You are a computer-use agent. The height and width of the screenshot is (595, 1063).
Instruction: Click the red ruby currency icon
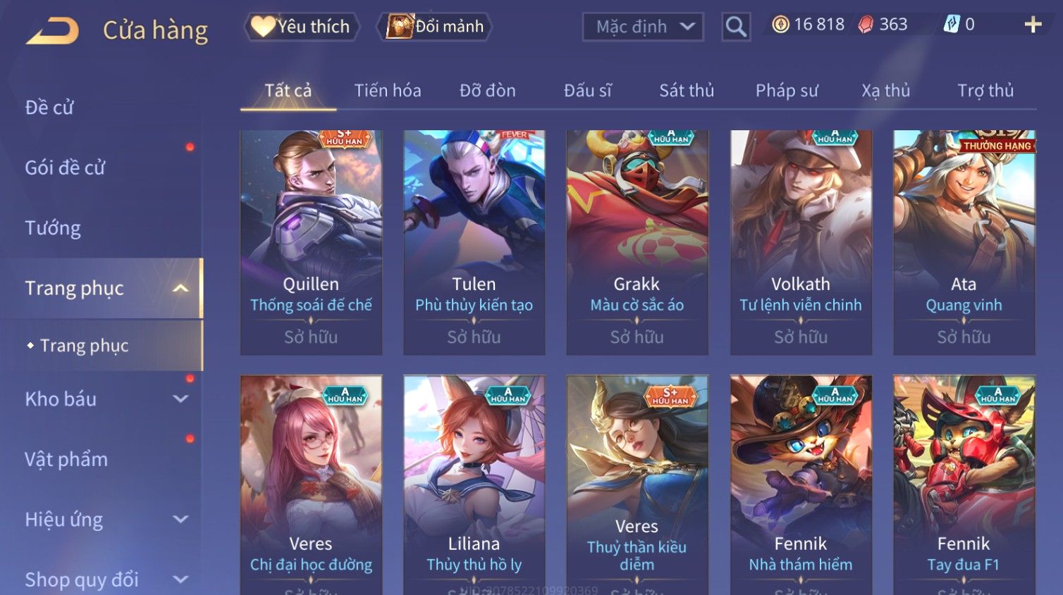pyautogui.click(x=866, y=25)
